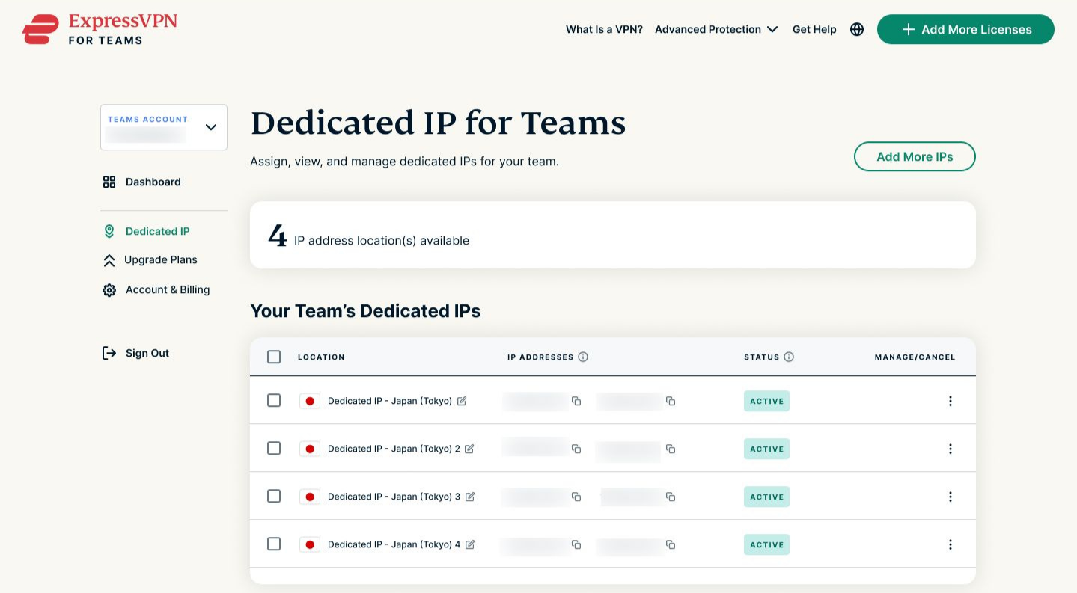Click the 'Your Team's Dedicated IPs' heading
The height and width of the screenshot is (593, 1077).
tap(365, 311)
